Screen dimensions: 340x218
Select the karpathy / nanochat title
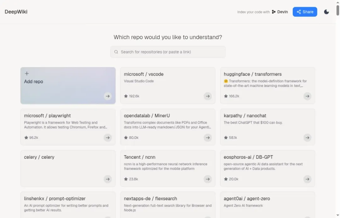click(245, 116)
